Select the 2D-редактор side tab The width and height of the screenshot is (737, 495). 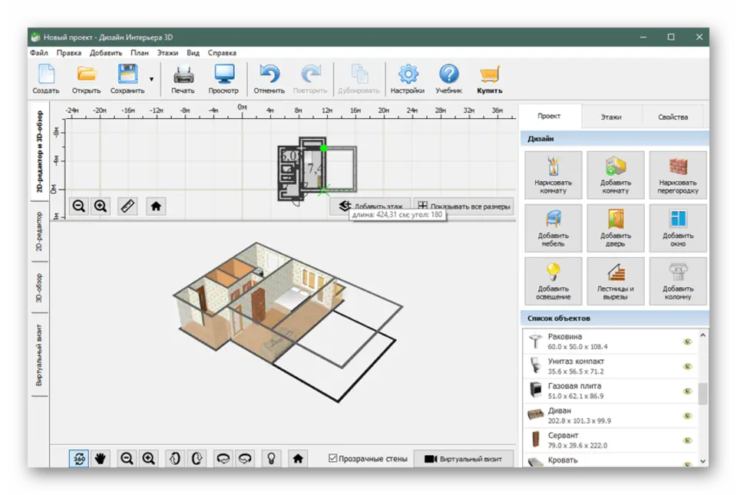[x=40, y=232]
